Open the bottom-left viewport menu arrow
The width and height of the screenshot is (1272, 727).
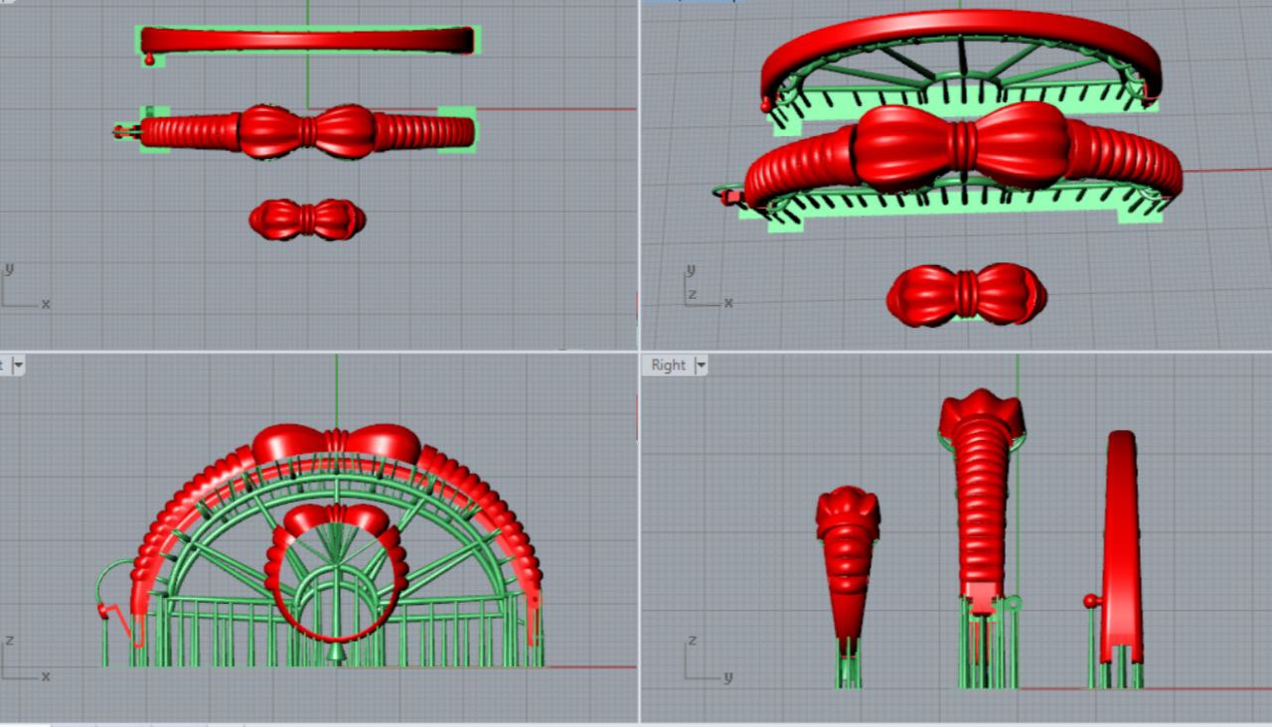tap(18, 365)
